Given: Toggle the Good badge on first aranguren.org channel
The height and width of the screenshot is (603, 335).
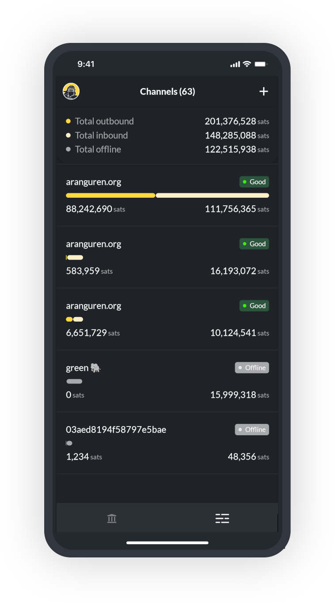Looking at the screenshot, I should 254,181.
